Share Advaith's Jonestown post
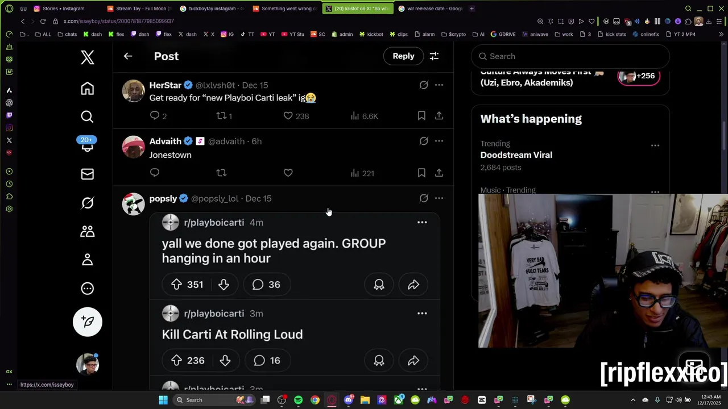The width and height of the screenshot is (728, 409). click(x=439, y=173)
